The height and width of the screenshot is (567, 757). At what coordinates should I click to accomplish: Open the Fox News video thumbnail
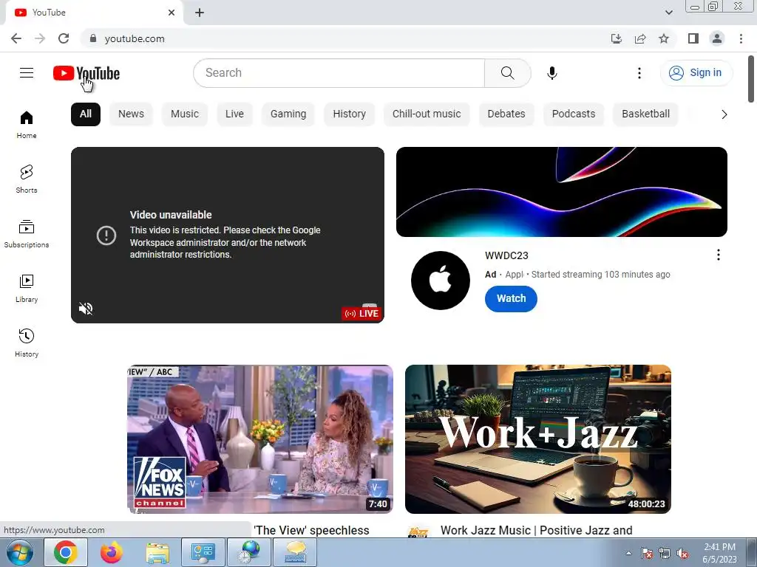[259, 439]
